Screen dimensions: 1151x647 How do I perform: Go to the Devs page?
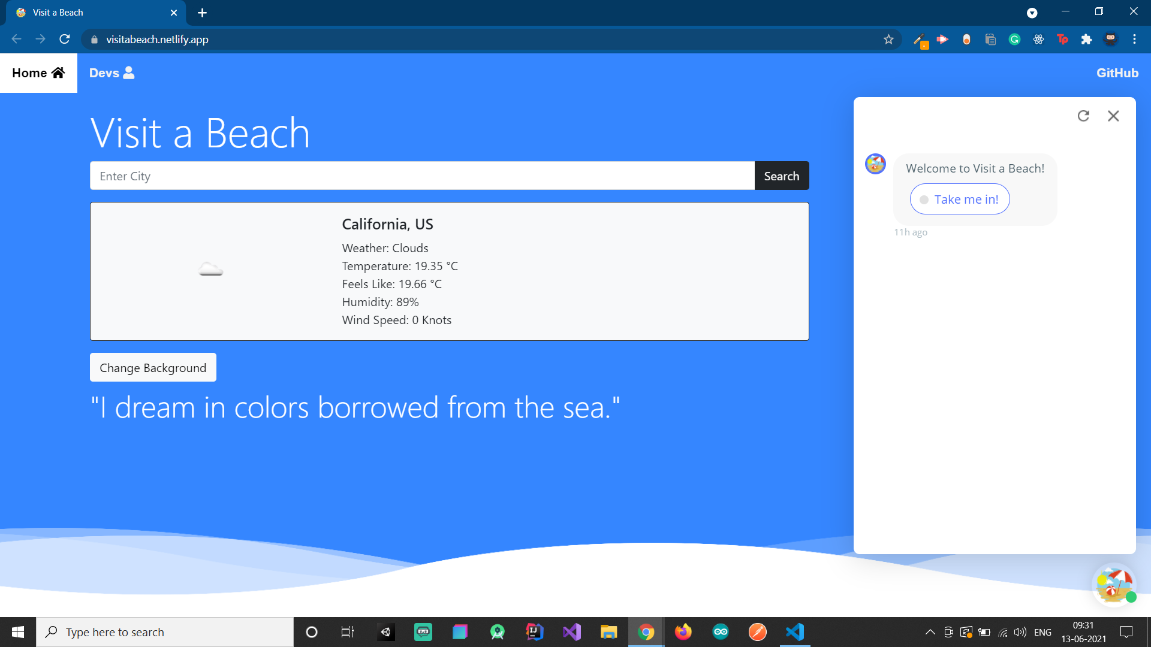click(x=112, y=73)
